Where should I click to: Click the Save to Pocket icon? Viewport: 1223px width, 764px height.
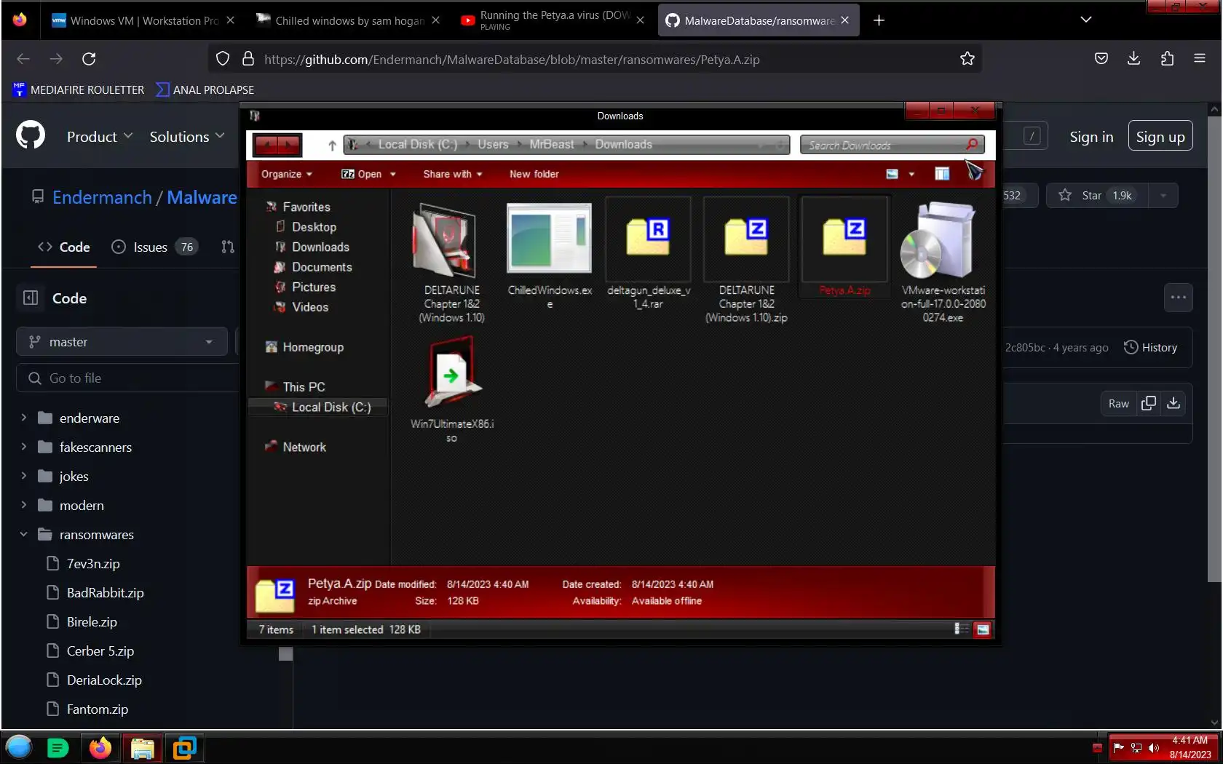tap(1101, 59)
